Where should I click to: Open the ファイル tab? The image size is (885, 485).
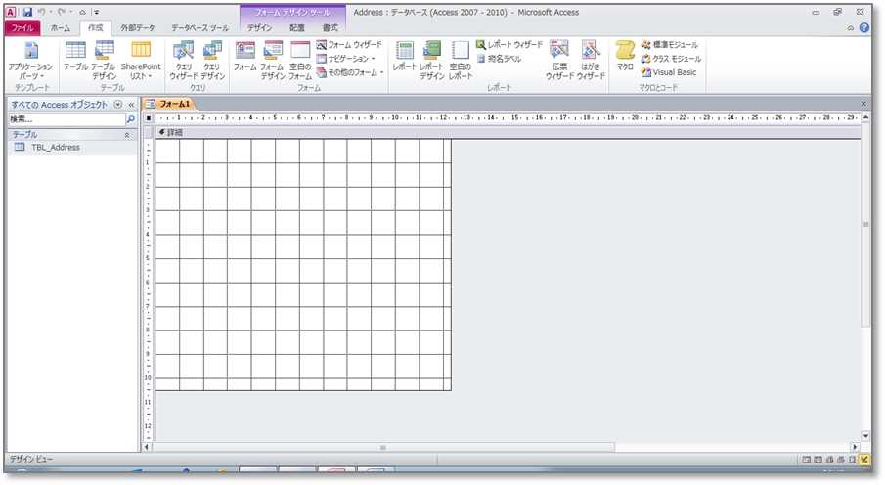[x=22, y=28]
